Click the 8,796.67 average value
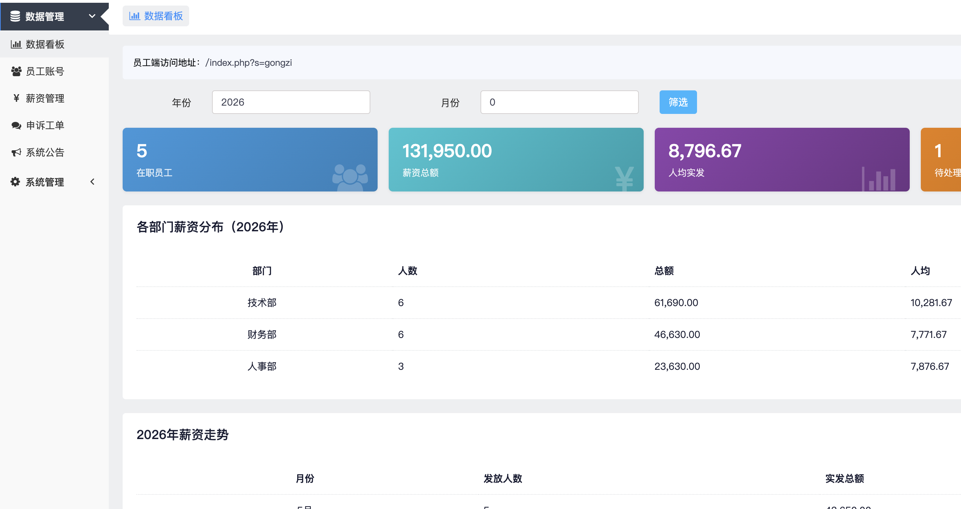 [705, 151]
